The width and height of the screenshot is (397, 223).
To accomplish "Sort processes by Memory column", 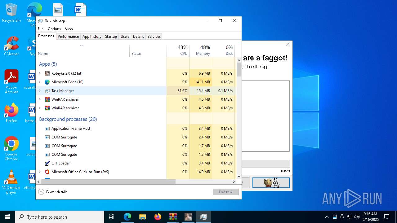I will tap(201, 51).
